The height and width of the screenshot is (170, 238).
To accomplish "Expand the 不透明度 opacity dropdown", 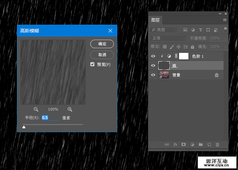I will point(224,38).
